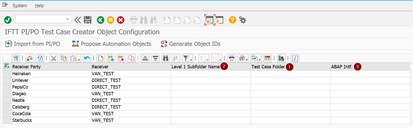The image size is (413, 128).
Task: Click Import from PI/PO button
Action: 33,44
